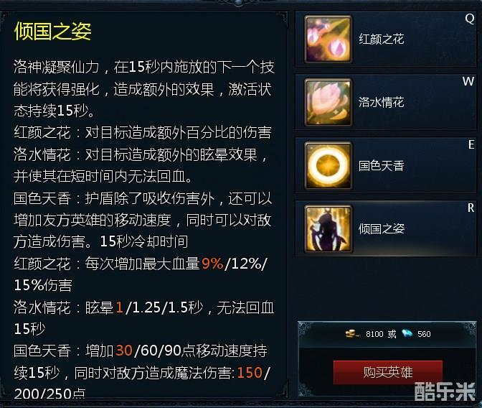This screenshot has height=408, width=482.
Task: Click the 560 diamond price
Action: click(424, 334)
